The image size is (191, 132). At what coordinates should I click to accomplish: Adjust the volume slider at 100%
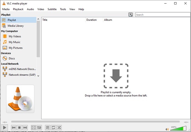coord(178,128)
